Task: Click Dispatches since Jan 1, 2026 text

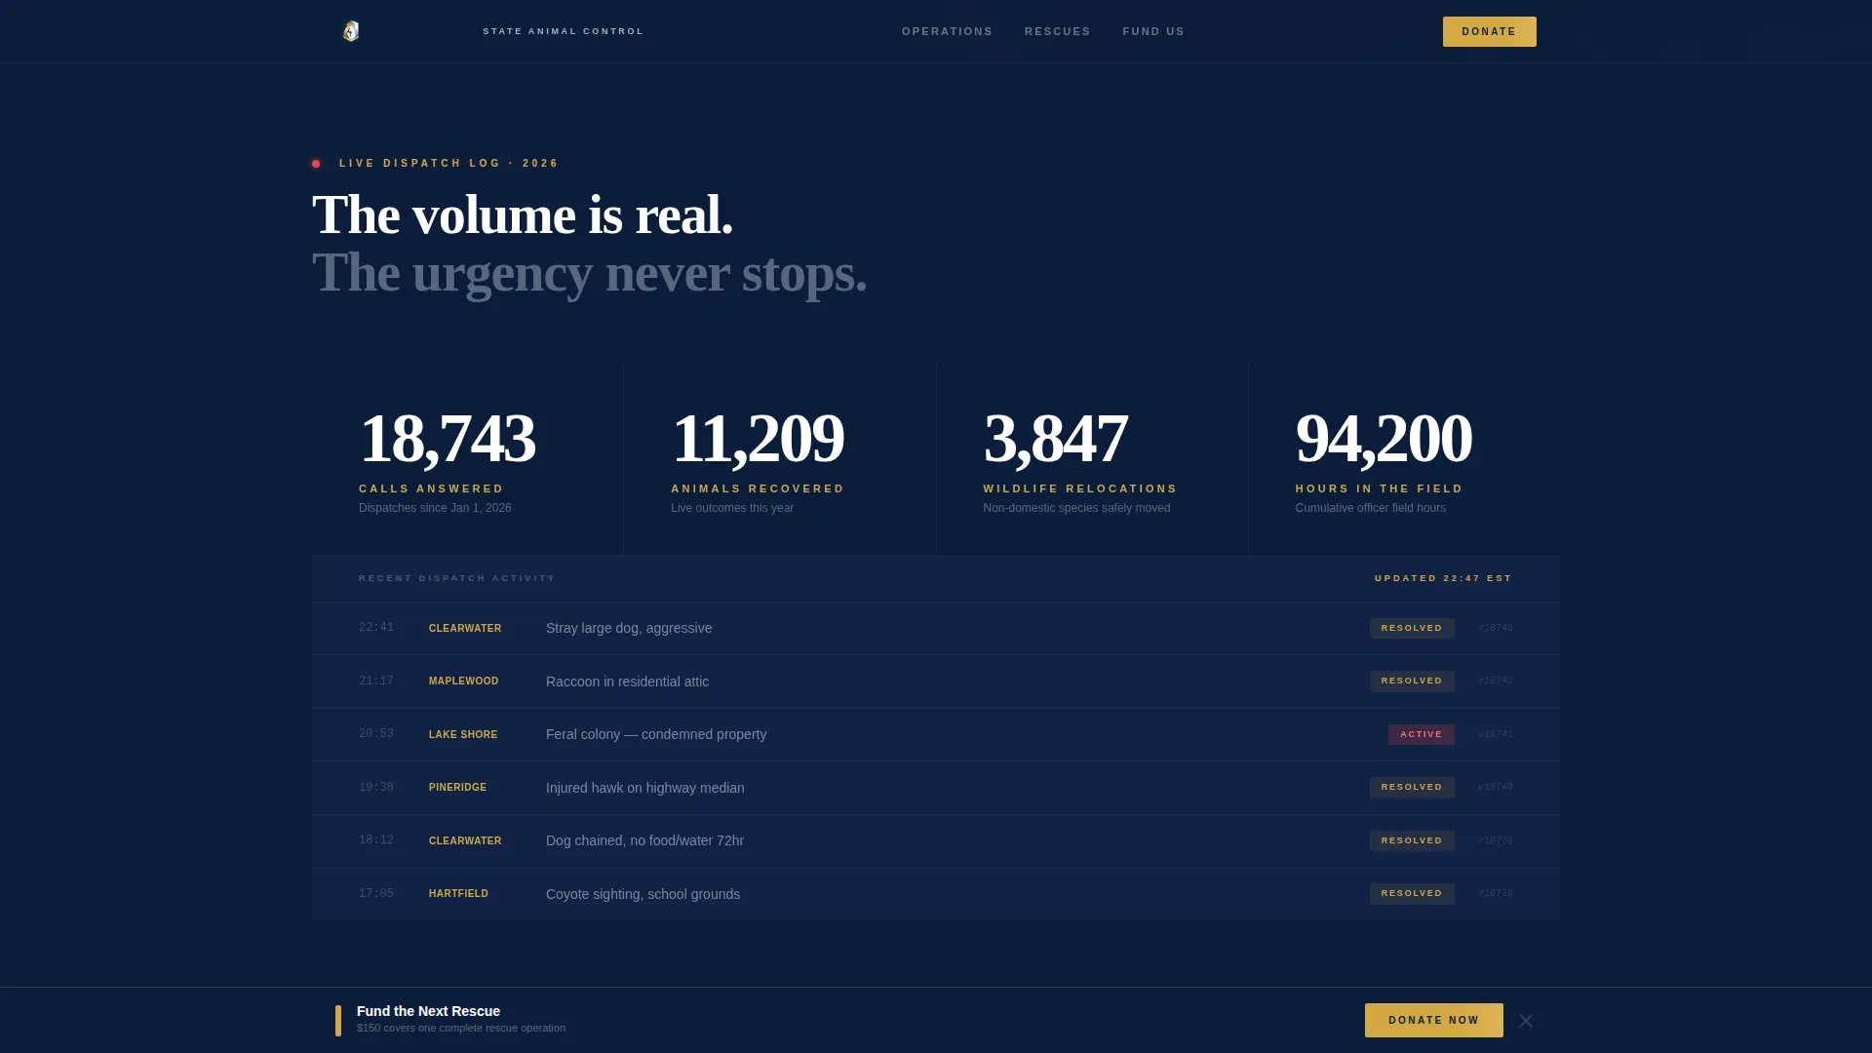Action: pyautogui.click(x=435, y=508)
